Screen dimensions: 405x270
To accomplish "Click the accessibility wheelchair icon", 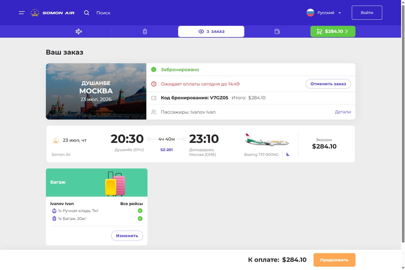I will point(288,154).
